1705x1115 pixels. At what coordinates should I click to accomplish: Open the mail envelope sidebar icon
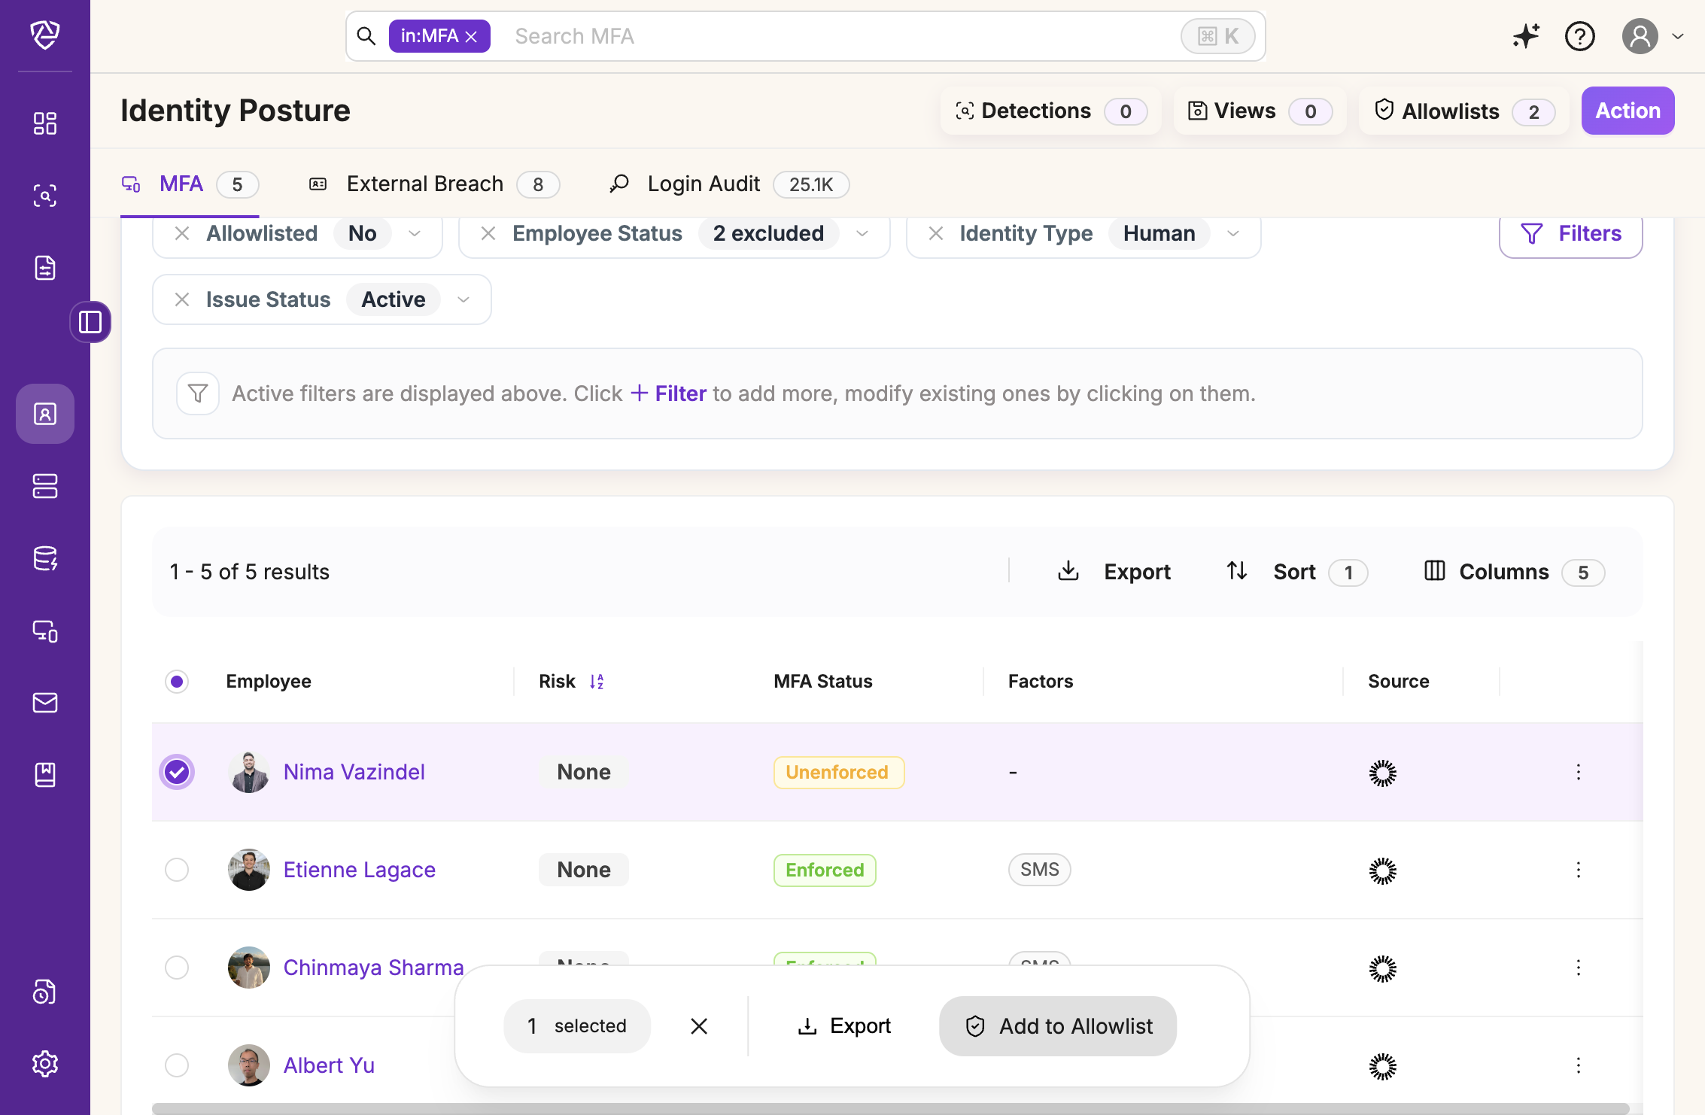pyautogui.click(x=45, y=702)
